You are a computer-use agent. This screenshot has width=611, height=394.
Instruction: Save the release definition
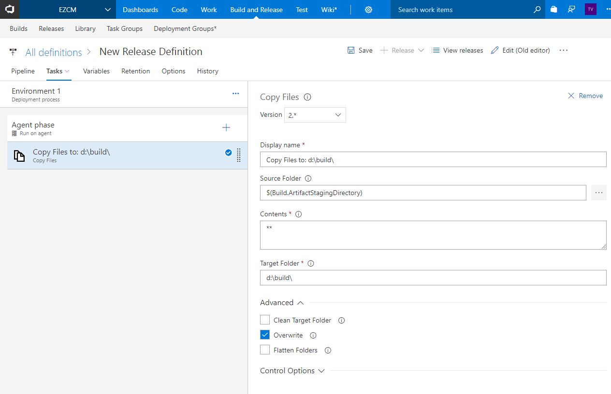click(360, 50)
